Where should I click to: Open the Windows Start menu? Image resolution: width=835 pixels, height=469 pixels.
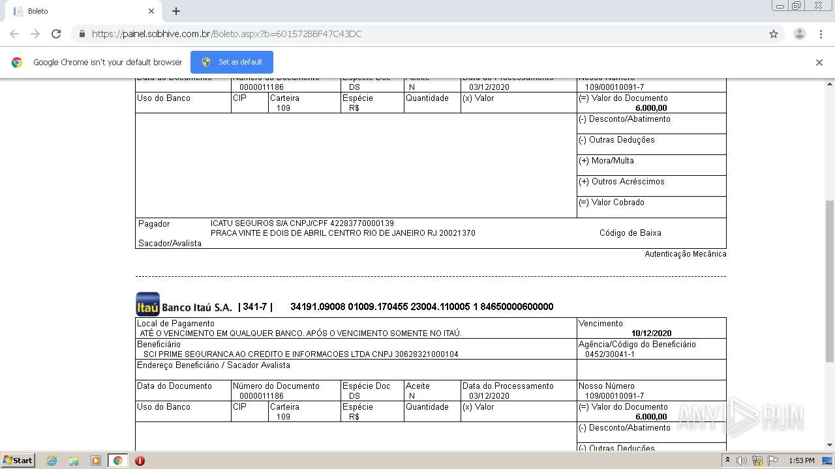click(x=18, y=460)
